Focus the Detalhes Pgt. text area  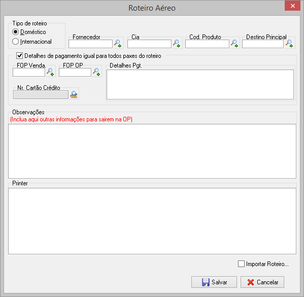pos(200,85)
